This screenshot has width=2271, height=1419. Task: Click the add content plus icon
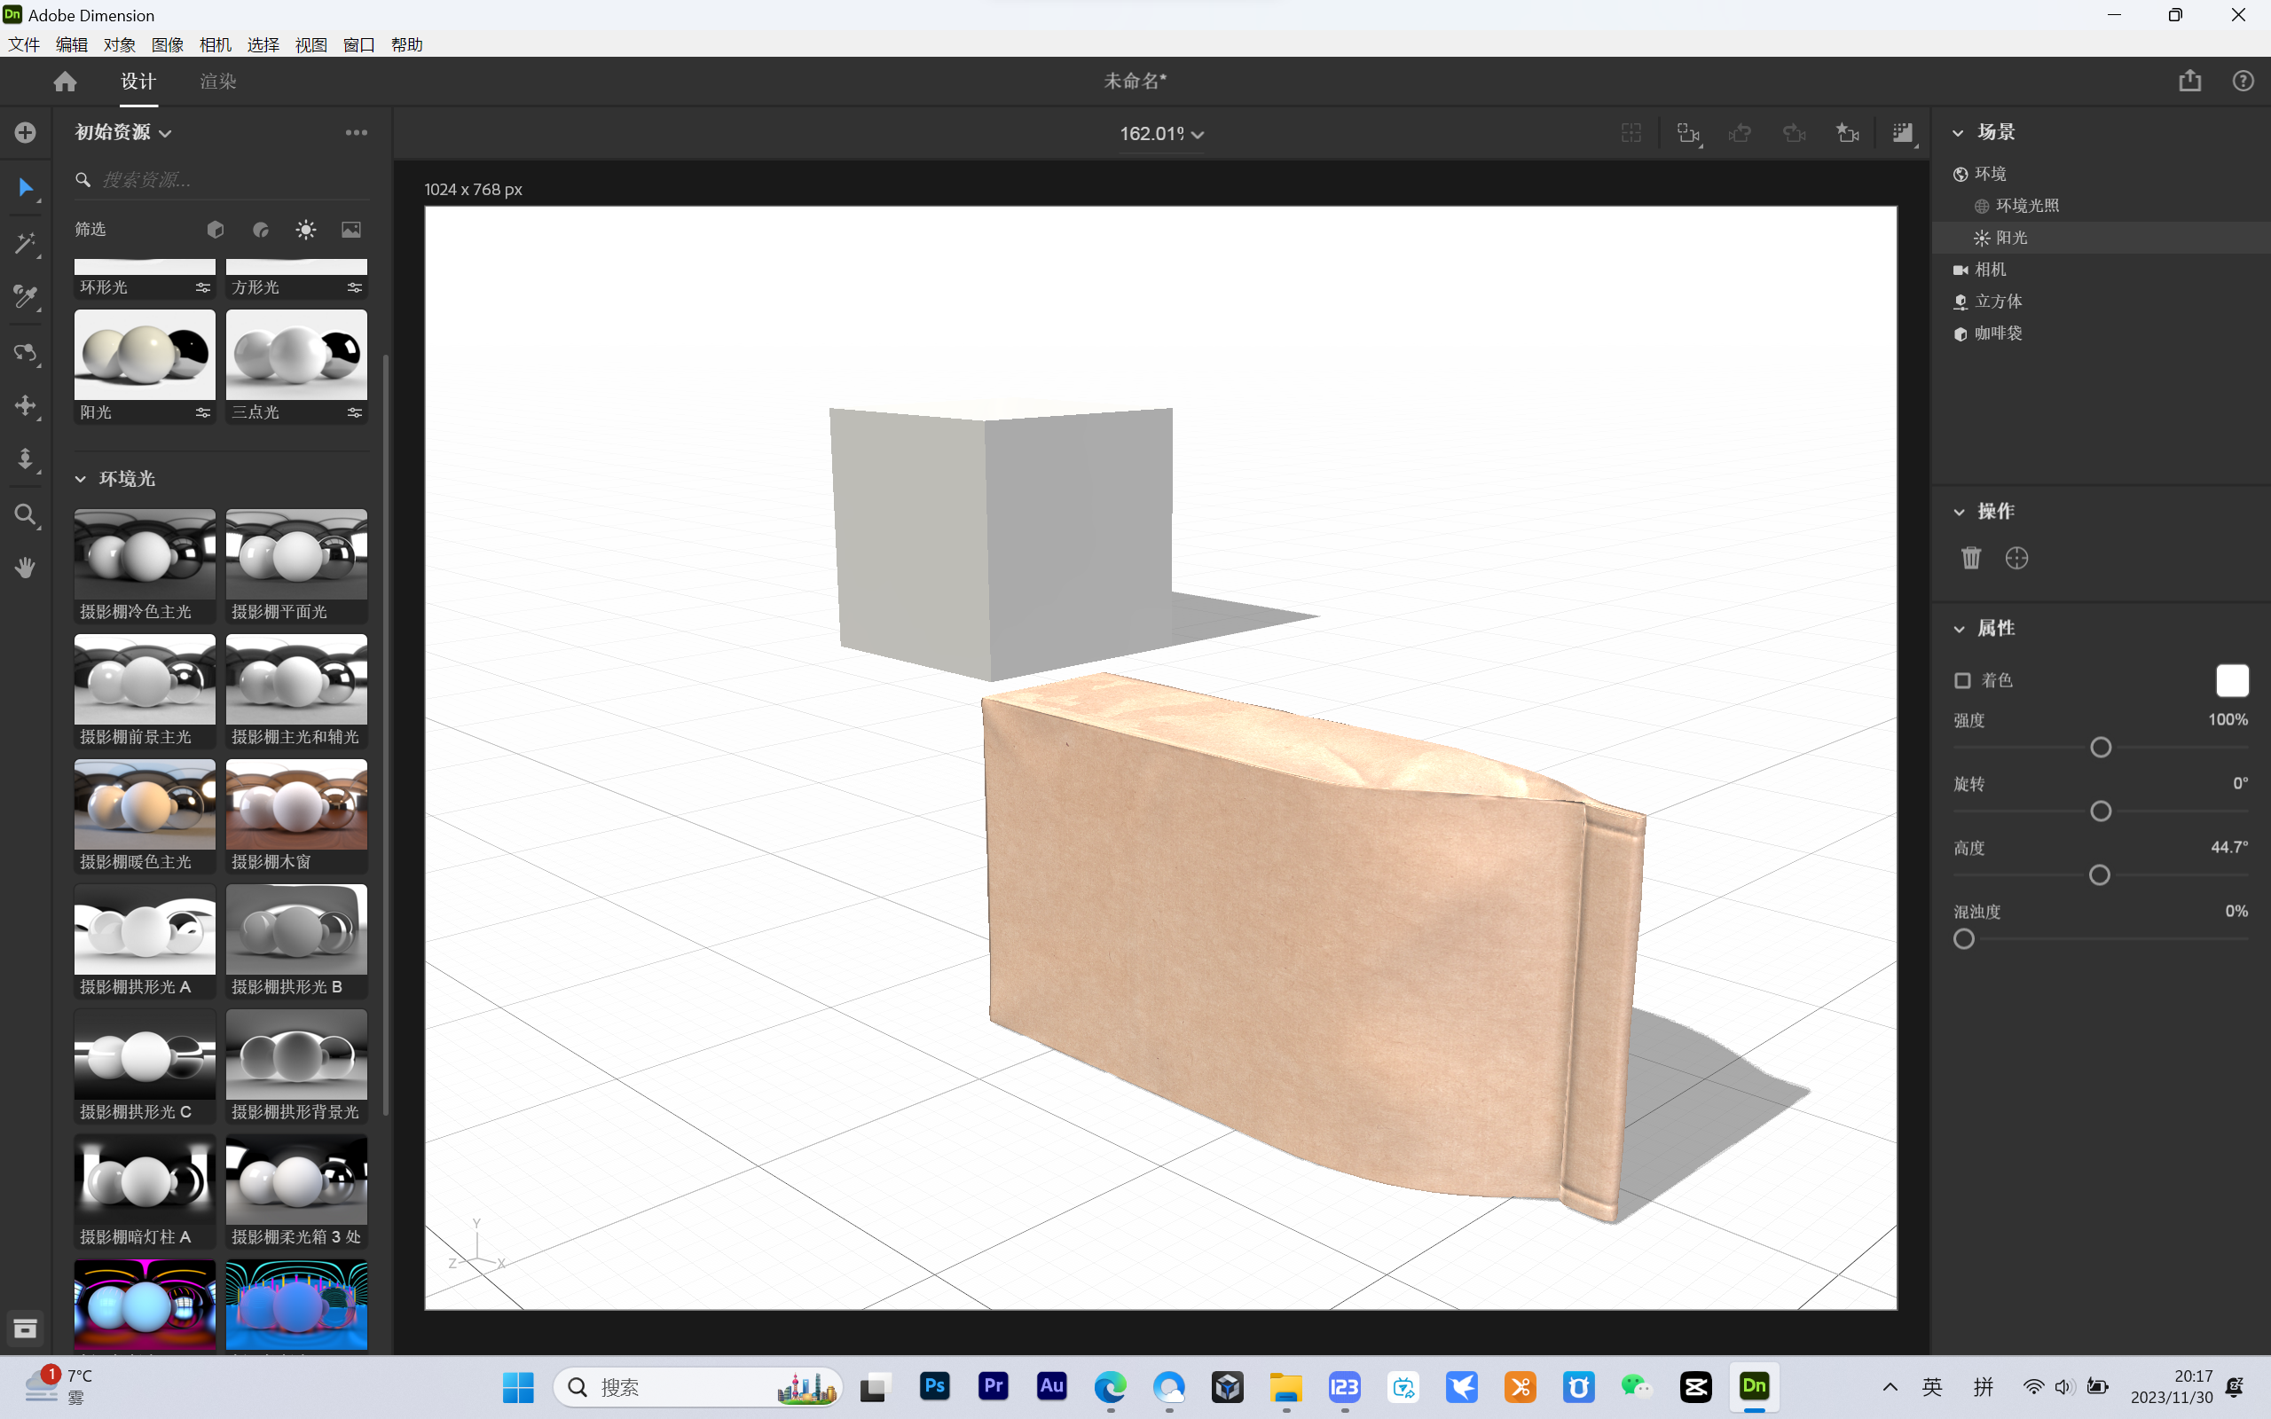tap(26, 132)
